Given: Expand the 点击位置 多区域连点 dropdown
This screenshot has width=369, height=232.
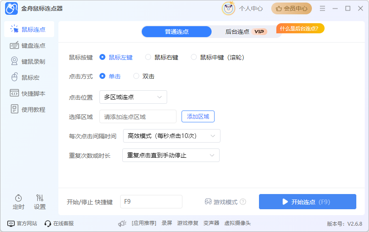Looking at the screenshot, I should click(133, 97).
